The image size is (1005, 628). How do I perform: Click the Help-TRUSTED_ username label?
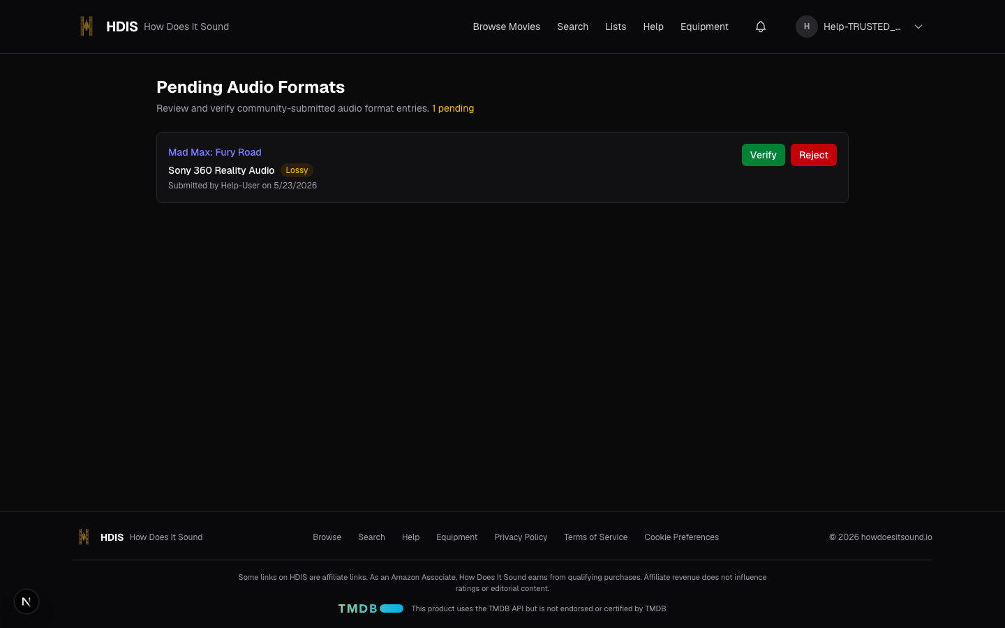862,27
